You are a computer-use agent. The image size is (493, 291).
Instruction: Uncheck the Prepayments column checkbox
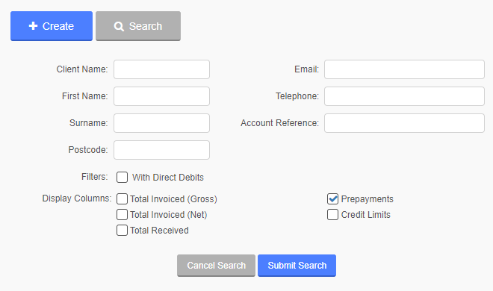(332, 199)
